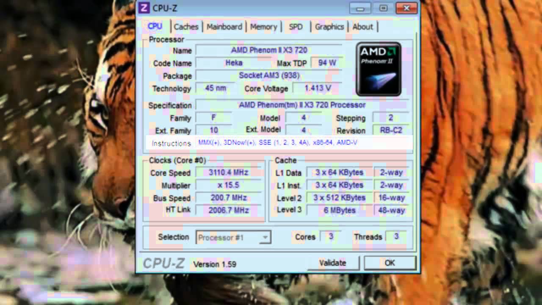Open the Caches tab
Image resolution: width=542 pixels, height=305 pixels.
(x=186, y=27)
